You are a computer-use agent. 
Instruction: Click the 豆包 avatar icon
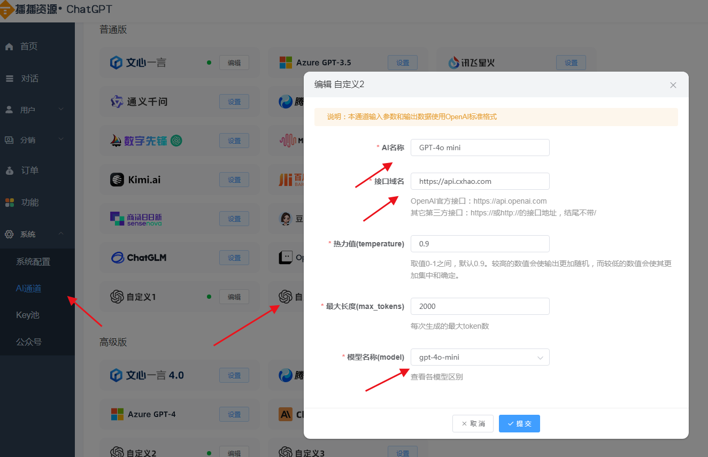(286, 219)
